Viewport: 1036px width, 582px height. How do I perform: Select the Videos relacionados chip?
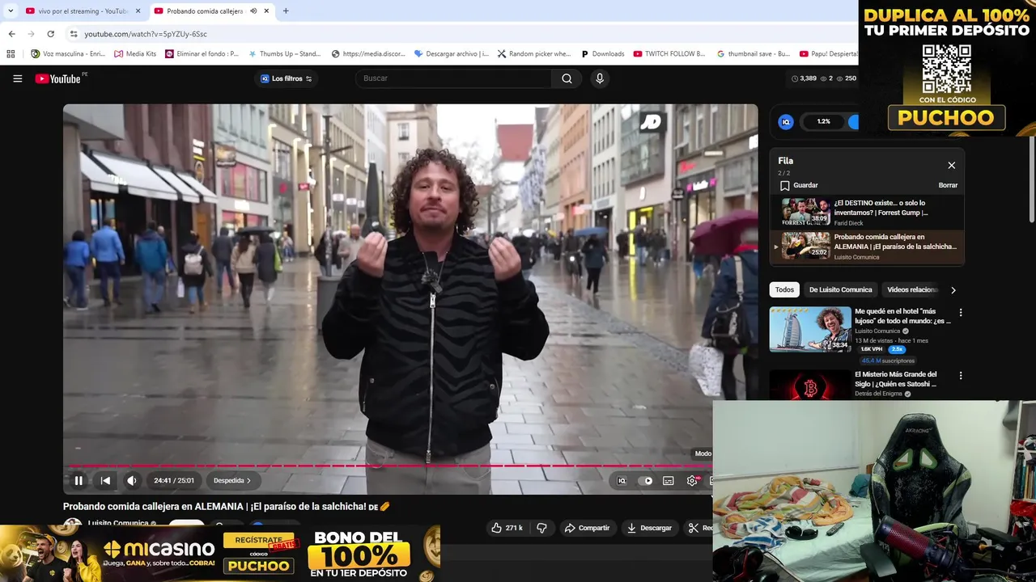(x=912, y=289)
